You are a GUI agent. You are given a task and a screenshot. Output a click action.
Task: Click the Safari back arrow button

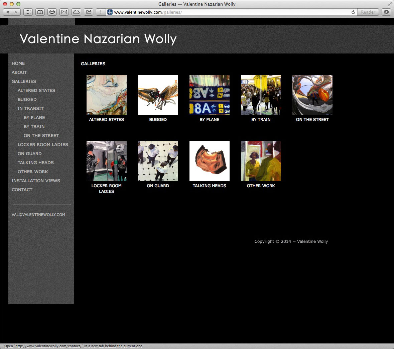click(8, 12)
